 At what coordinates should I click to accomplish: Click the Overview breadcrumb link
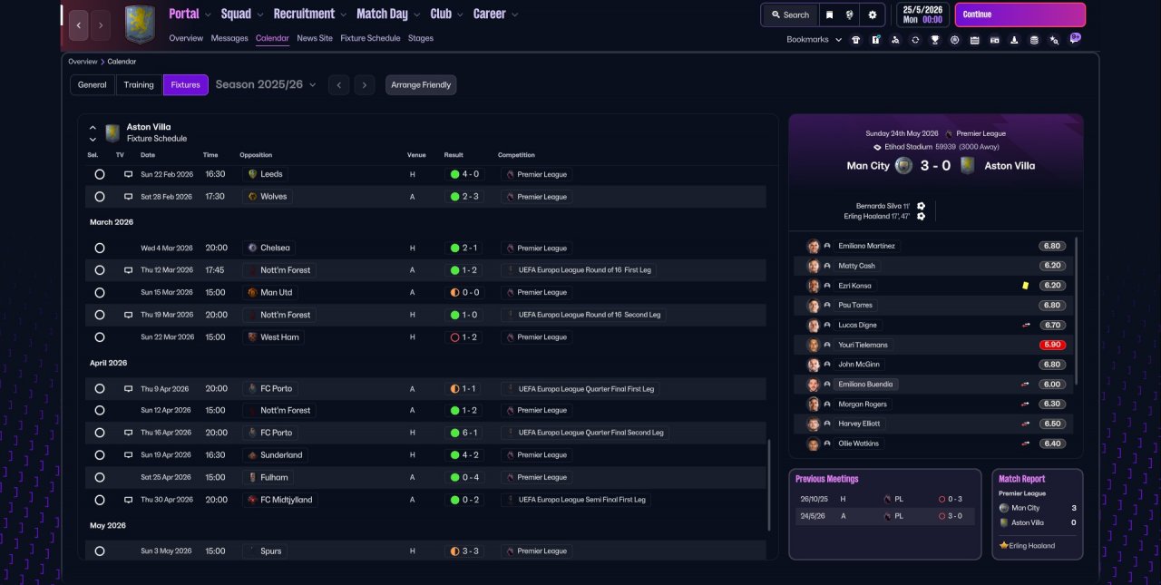(x=83, y=62)
